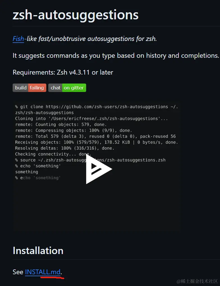
Task: Play the asciinema terminal demo
Action: coord(99,169)
